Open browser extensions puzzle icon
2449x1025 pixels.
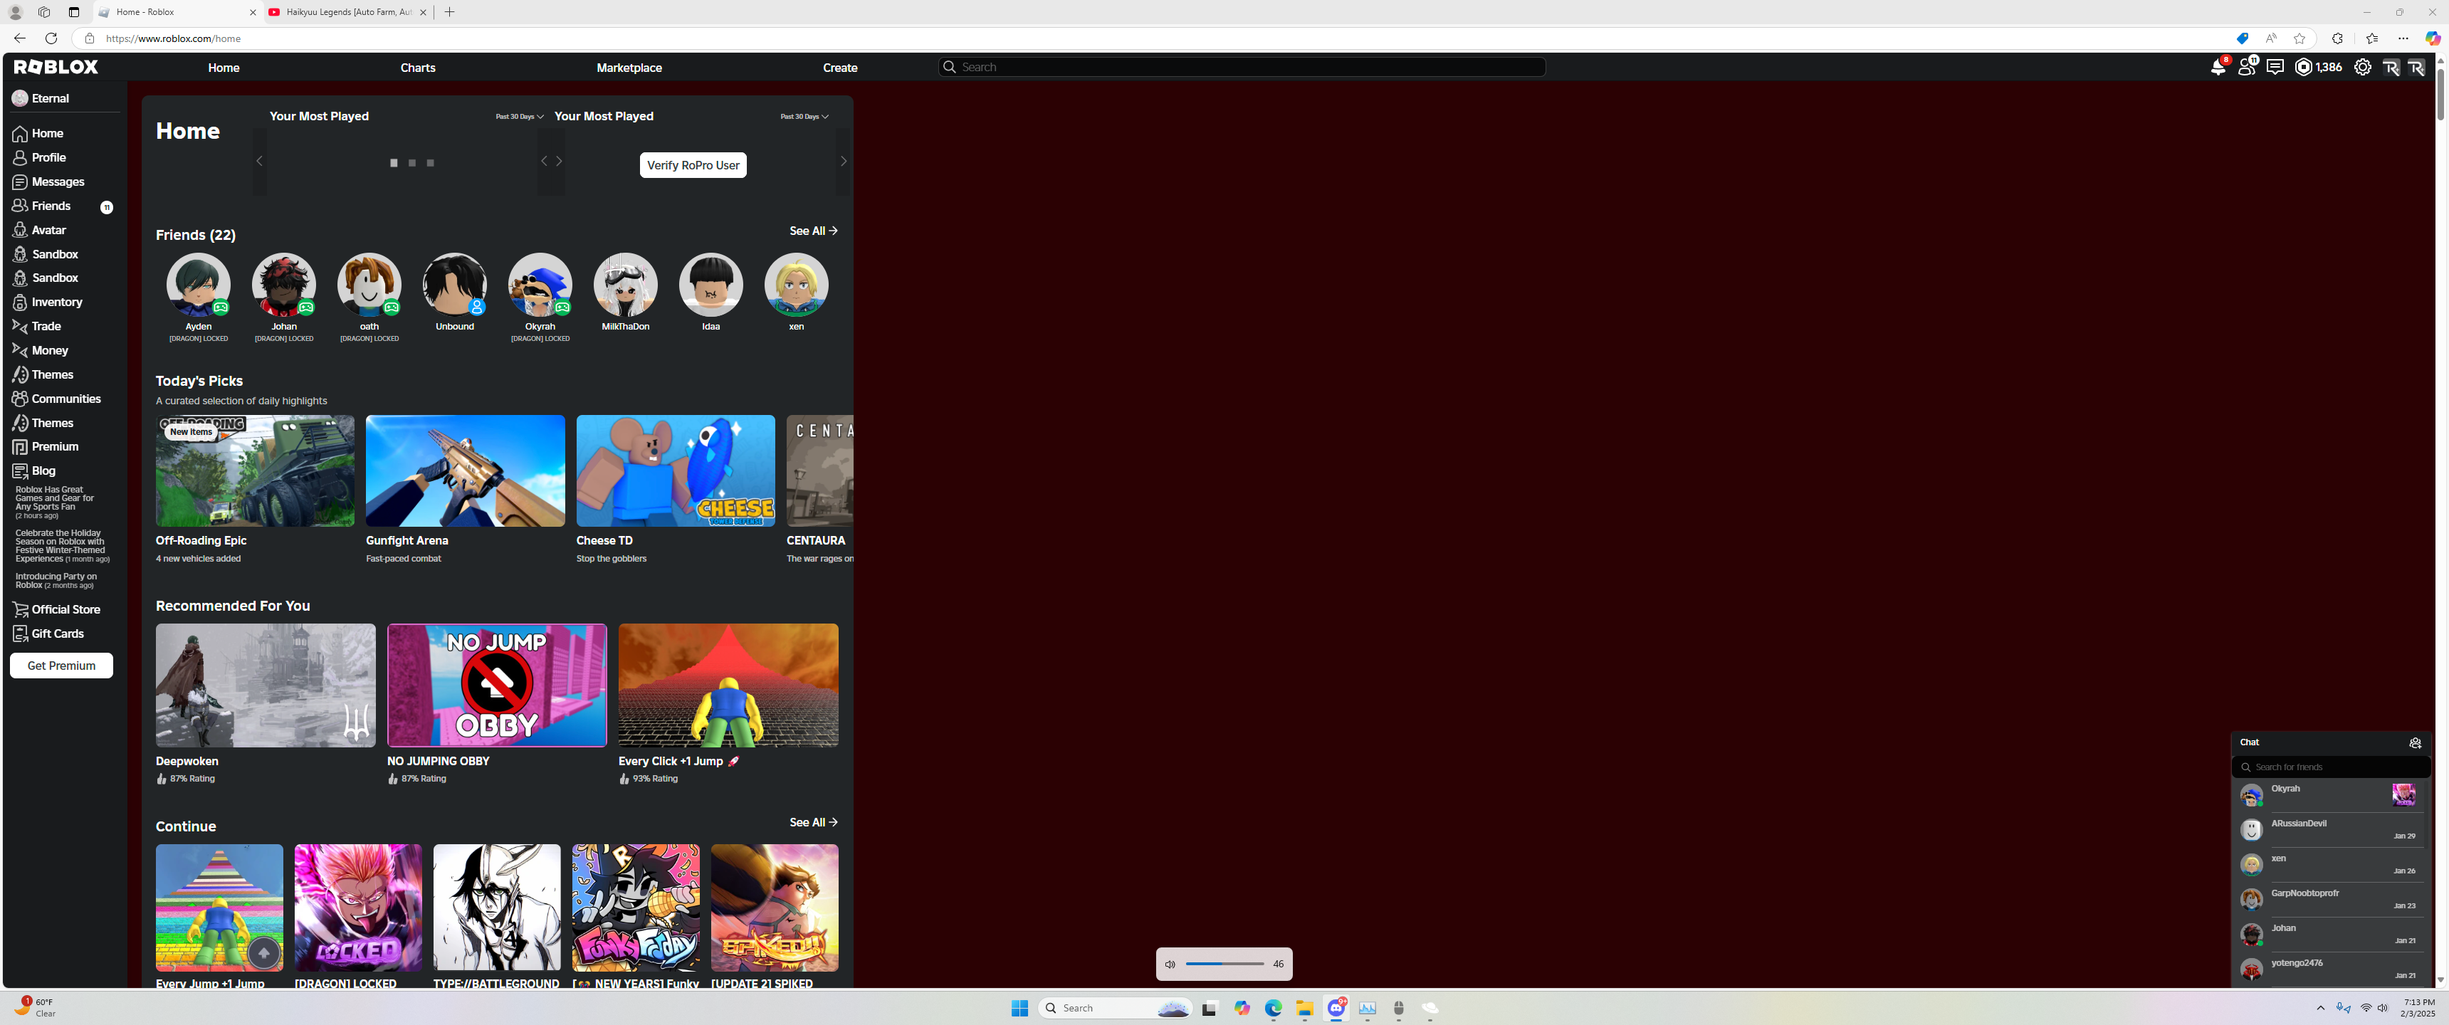click(2338, 38)
